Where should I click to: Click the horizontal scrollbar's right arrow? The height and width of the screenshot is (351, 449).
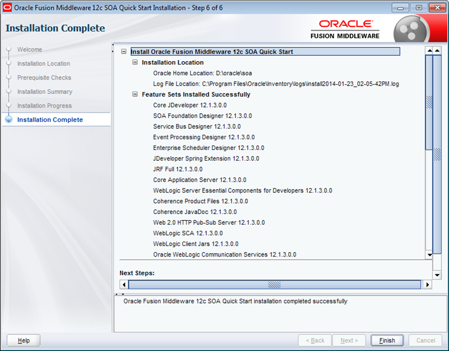pos(427,285)
